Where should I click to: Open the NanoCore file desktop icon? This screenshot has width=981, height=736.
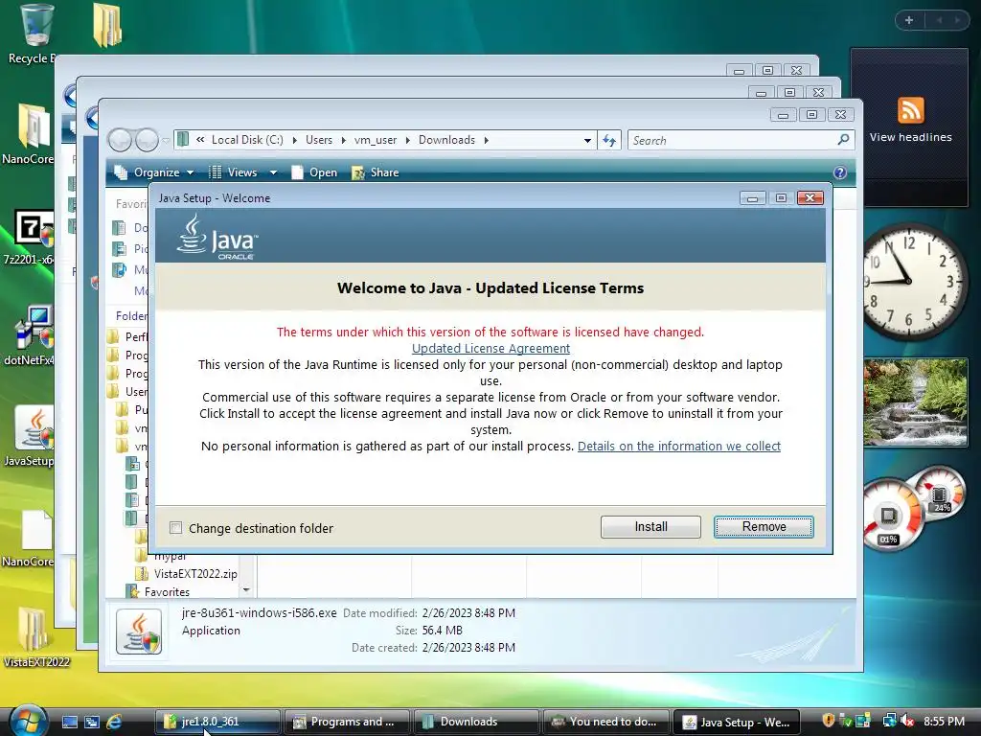30,539
